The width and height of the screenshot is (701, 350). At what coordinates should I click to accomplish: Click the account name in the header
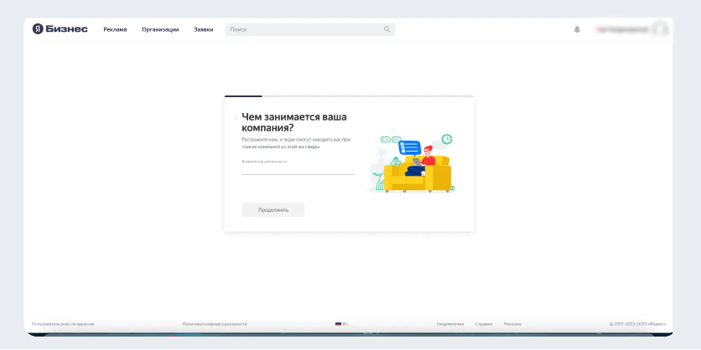pos(622,29)
